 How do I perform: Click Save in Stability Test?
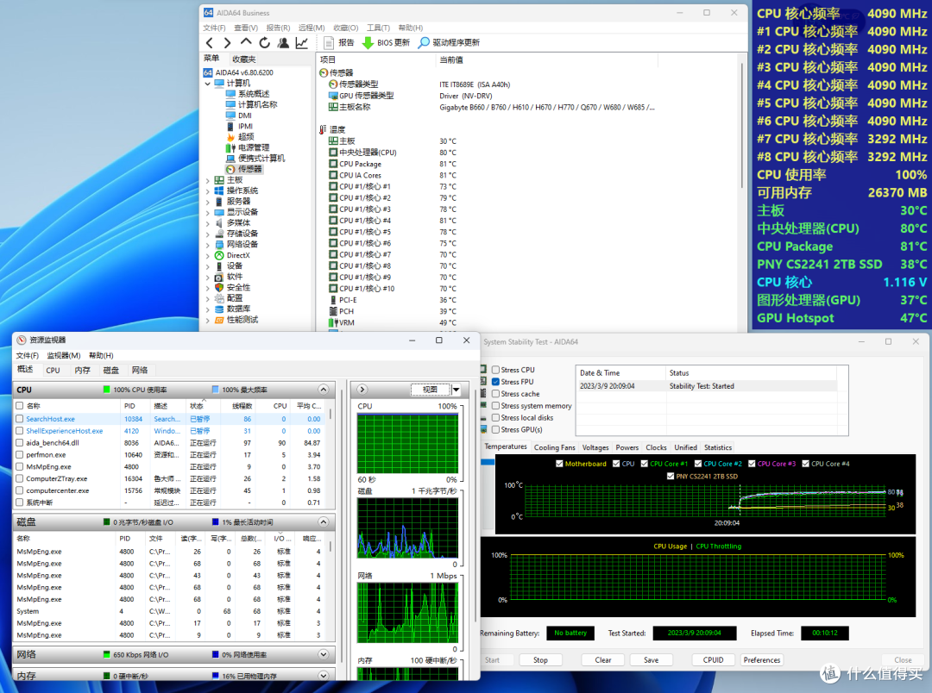click(x=651, y=659)
